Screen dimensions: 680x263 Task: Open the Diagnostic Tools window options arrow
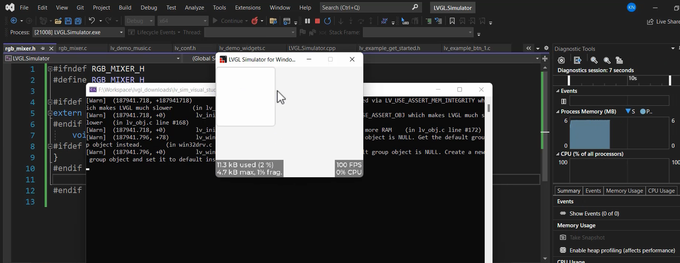coord(673,48)
